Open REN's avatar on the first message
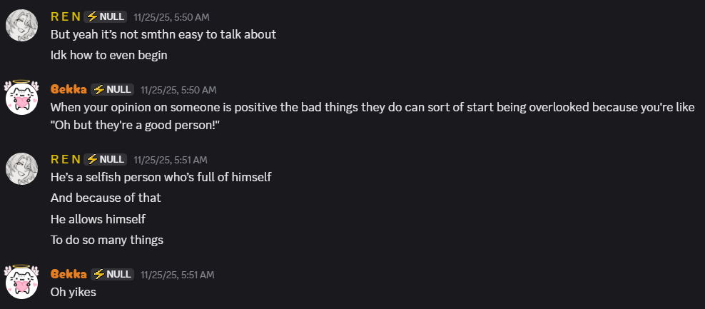The width and height of the screenshot is (705, 309). coord(21,26)
